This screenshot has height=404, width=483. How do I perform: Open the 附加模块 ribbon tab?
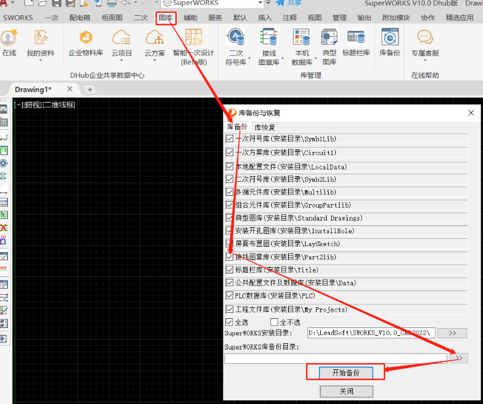pyautogui.click(x=396, y=18)
